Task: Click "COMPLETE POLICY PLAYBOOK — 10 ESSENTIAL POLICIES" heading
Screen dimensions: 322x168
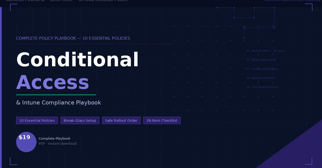Action: tap(73, 38)
